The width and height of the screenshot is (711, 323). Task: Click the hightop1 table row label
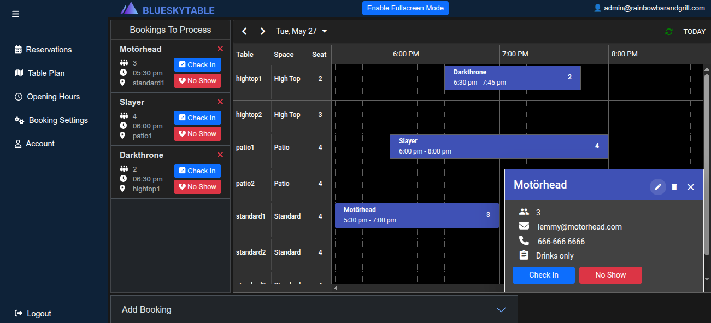[x=249, y=79]
